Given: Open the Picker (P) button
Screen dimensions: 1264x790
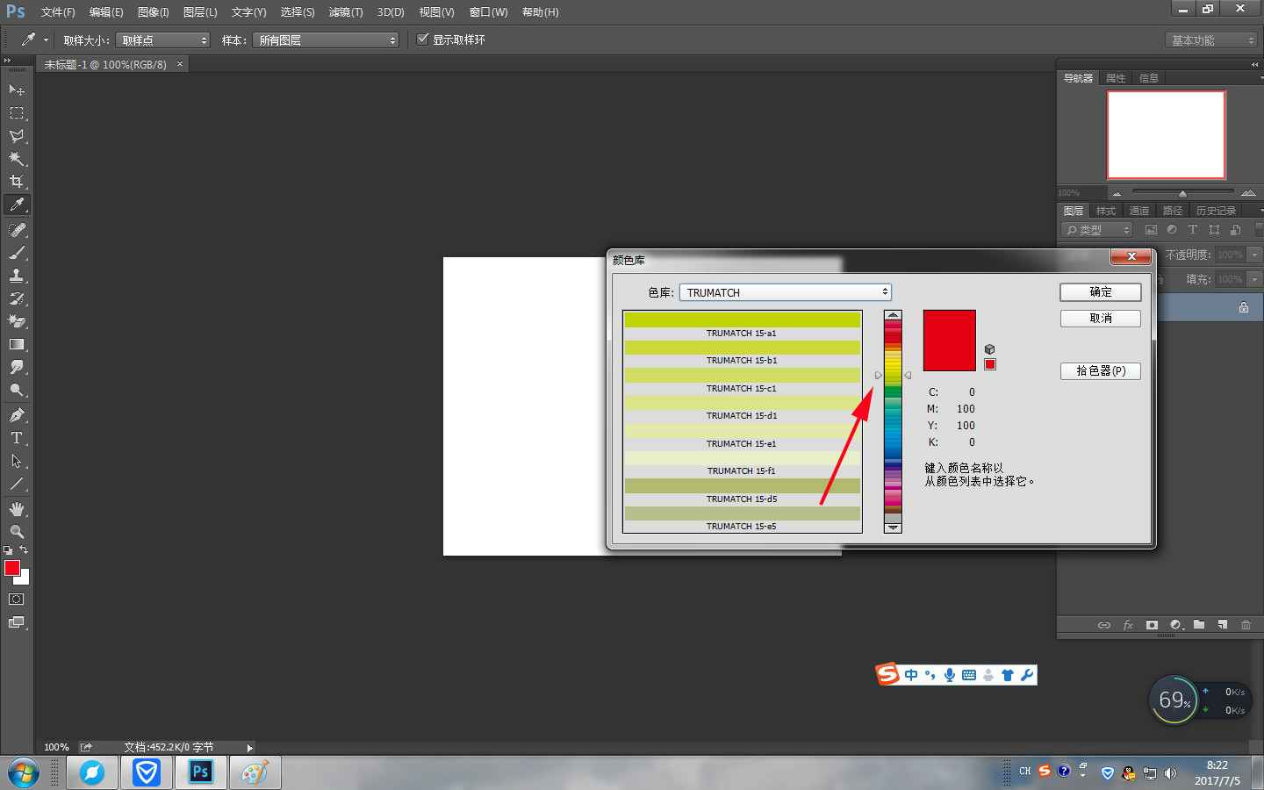Looking at the screenshot, I should 1101,371.
